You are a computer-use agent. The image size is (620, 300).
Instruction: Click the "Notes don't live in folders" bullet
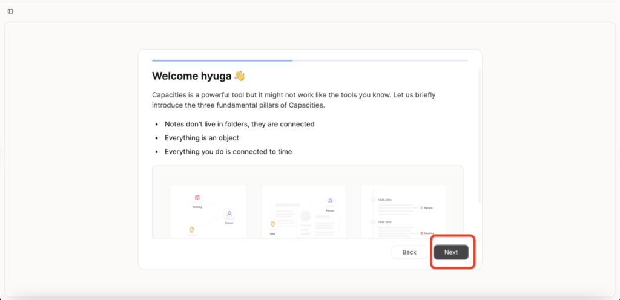coord(239,124)
